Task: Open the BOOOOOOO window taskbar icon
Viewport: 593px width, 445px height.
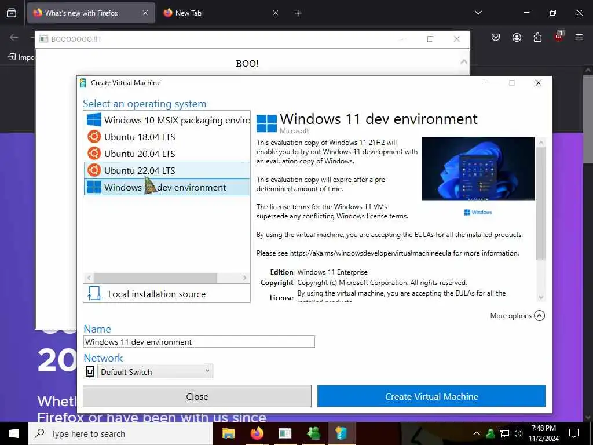Action: tap(285, 433)
